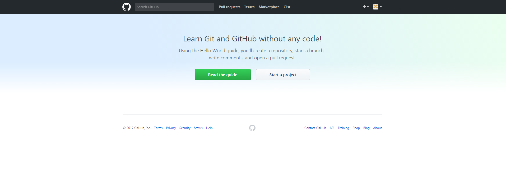This screenshot has height=173, width=506.
Task: Open the Blog footer link
Action: coord(366,128)
